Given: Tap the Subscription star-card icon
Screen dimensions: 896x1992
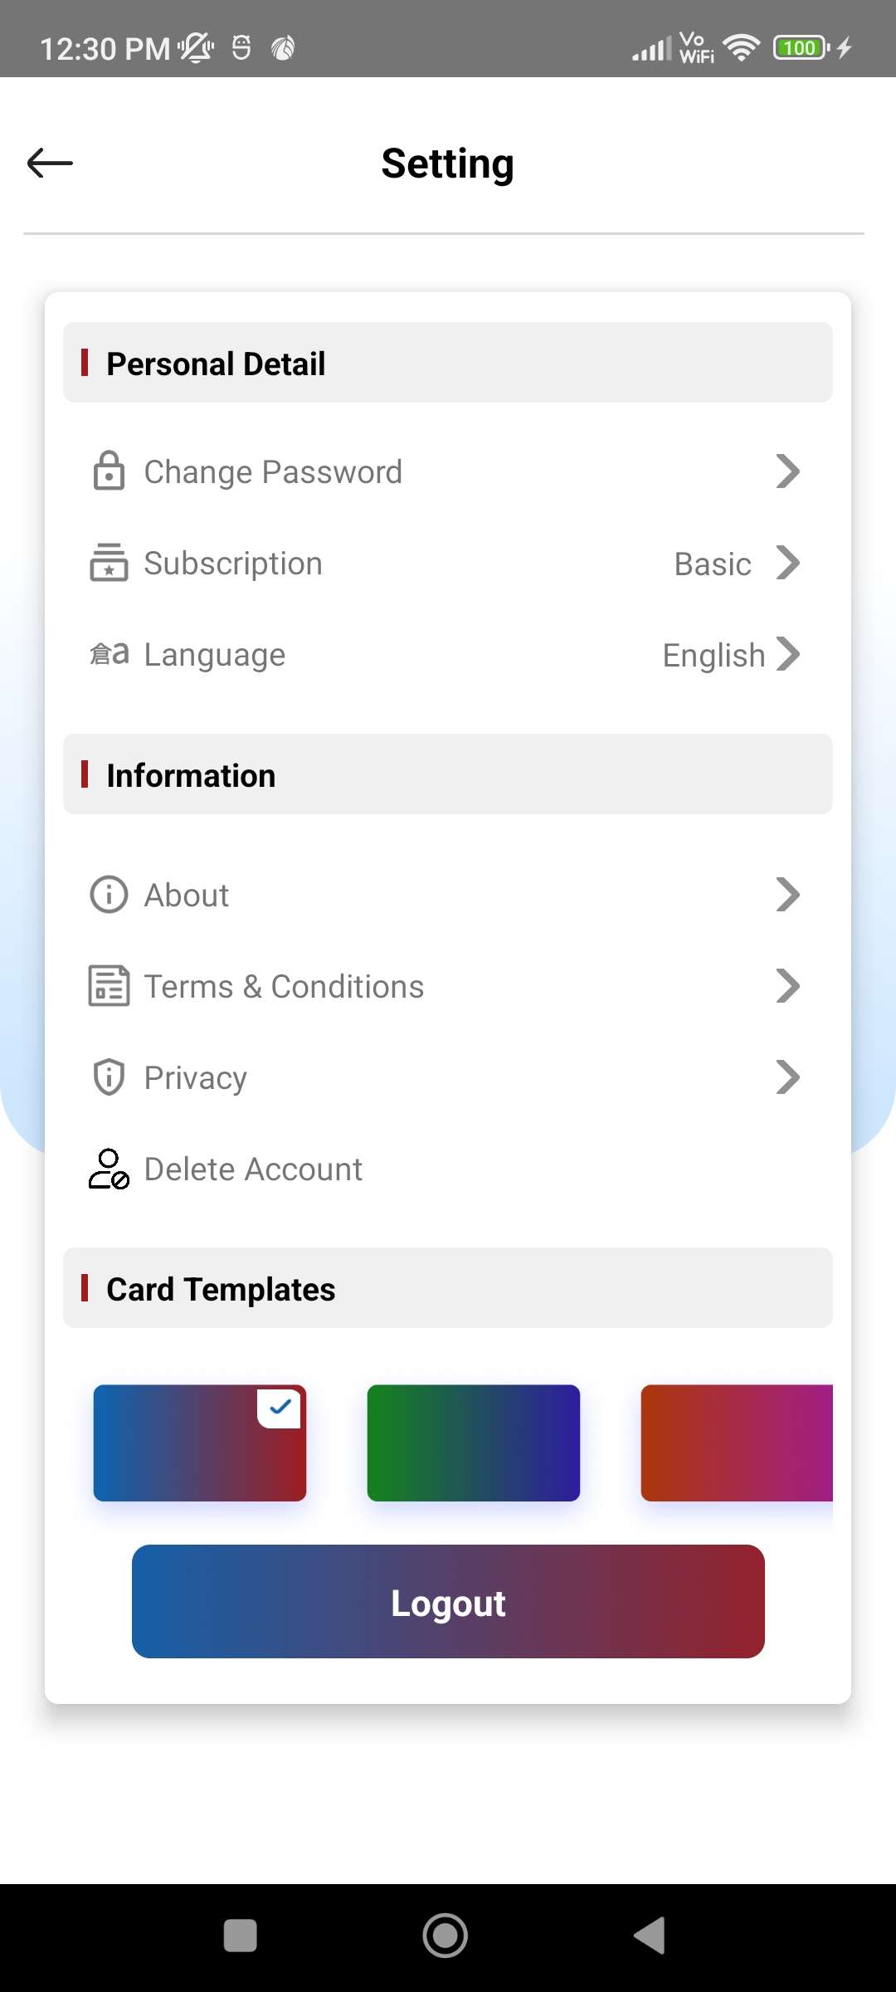Looking at the screenshot, I should point(109,563).
